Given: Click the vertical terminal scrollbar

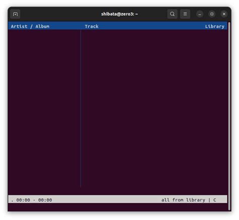Looking at the screenshot, I should pos(229,116).
